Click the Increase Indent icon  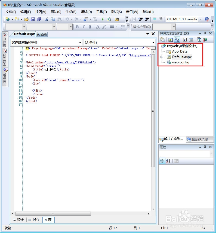click(147, 19)
